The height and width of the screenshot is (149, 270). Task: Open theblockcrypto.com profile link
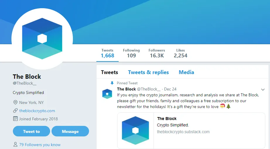coord(37,111)
